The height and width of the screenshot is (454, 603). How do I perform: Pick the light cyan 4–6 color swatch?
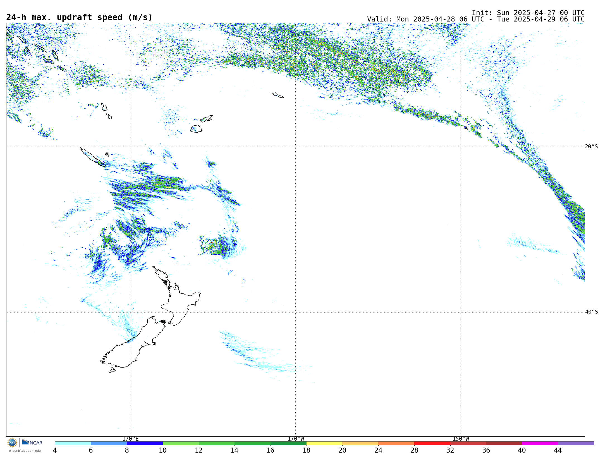point(73,443)
